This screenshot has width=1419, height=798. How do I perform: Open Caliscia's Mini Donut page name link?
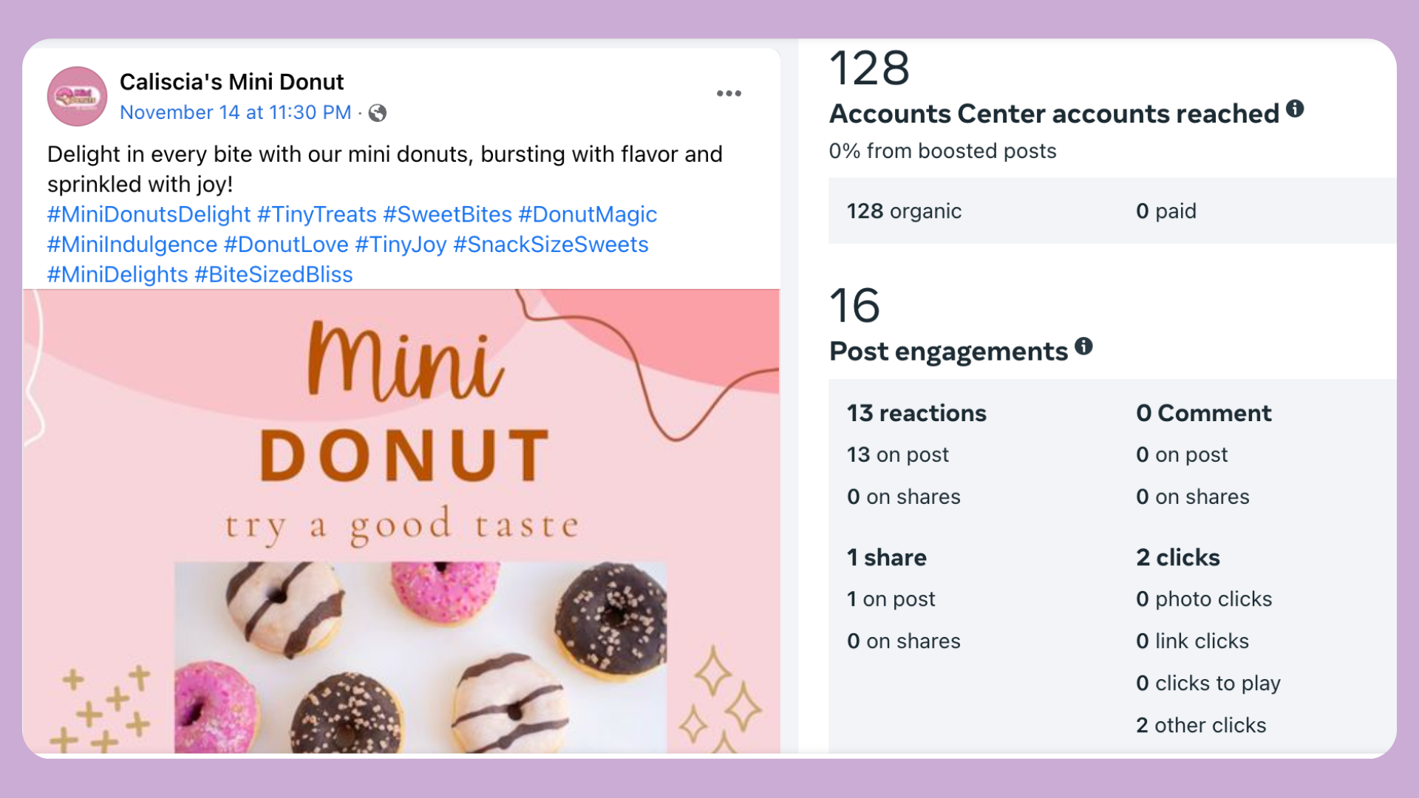231,82
